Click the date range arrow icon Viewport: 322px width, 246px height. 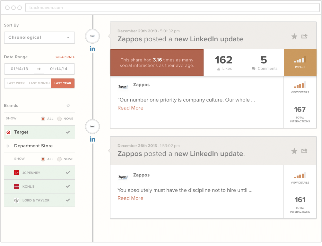[x=39, y=69]
